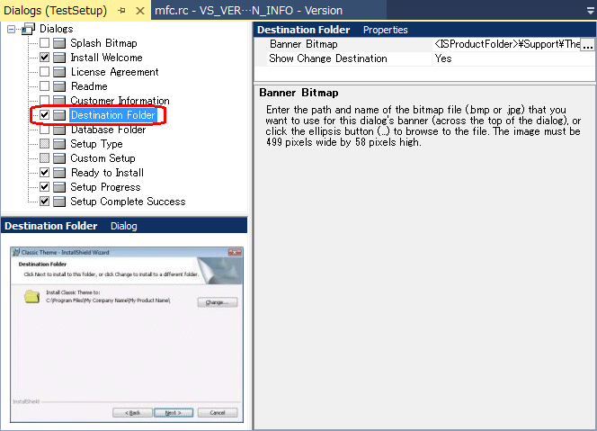The image size is (597, 431).
Task: Click the Banner Bitmap ellipsis browse button
Action: click(587, 44)
